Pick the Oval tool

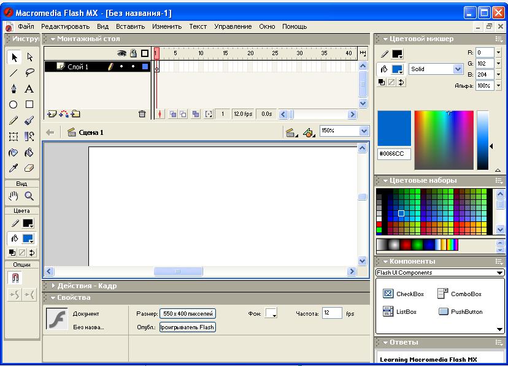[13, 104]
